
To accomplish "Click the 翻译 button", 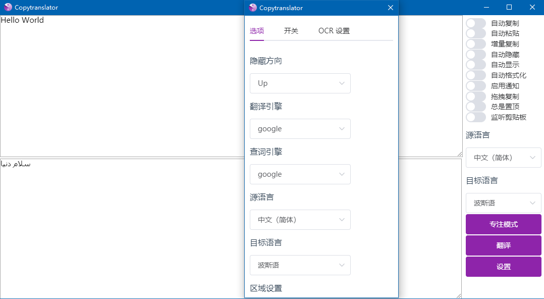I will coord(503,245).
